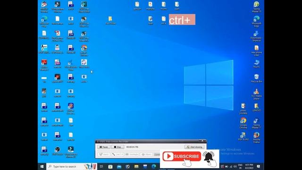Open Typing Master 11 desktop shortcut
302x170 pixels.
pyautogui.click(x=256, y=123)
